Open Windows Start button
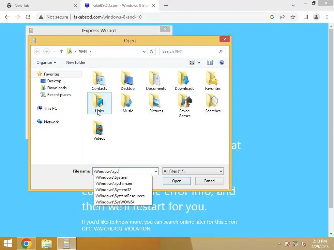 pyautogui.click(x=8, y=243)
